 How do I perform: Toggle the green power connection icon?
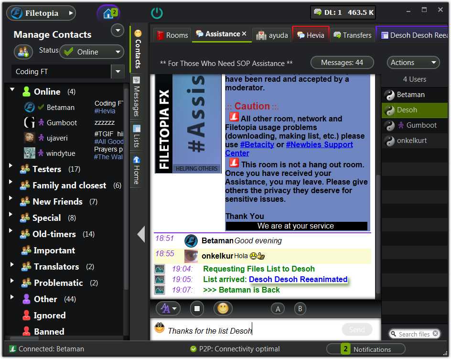click(157, 13)
